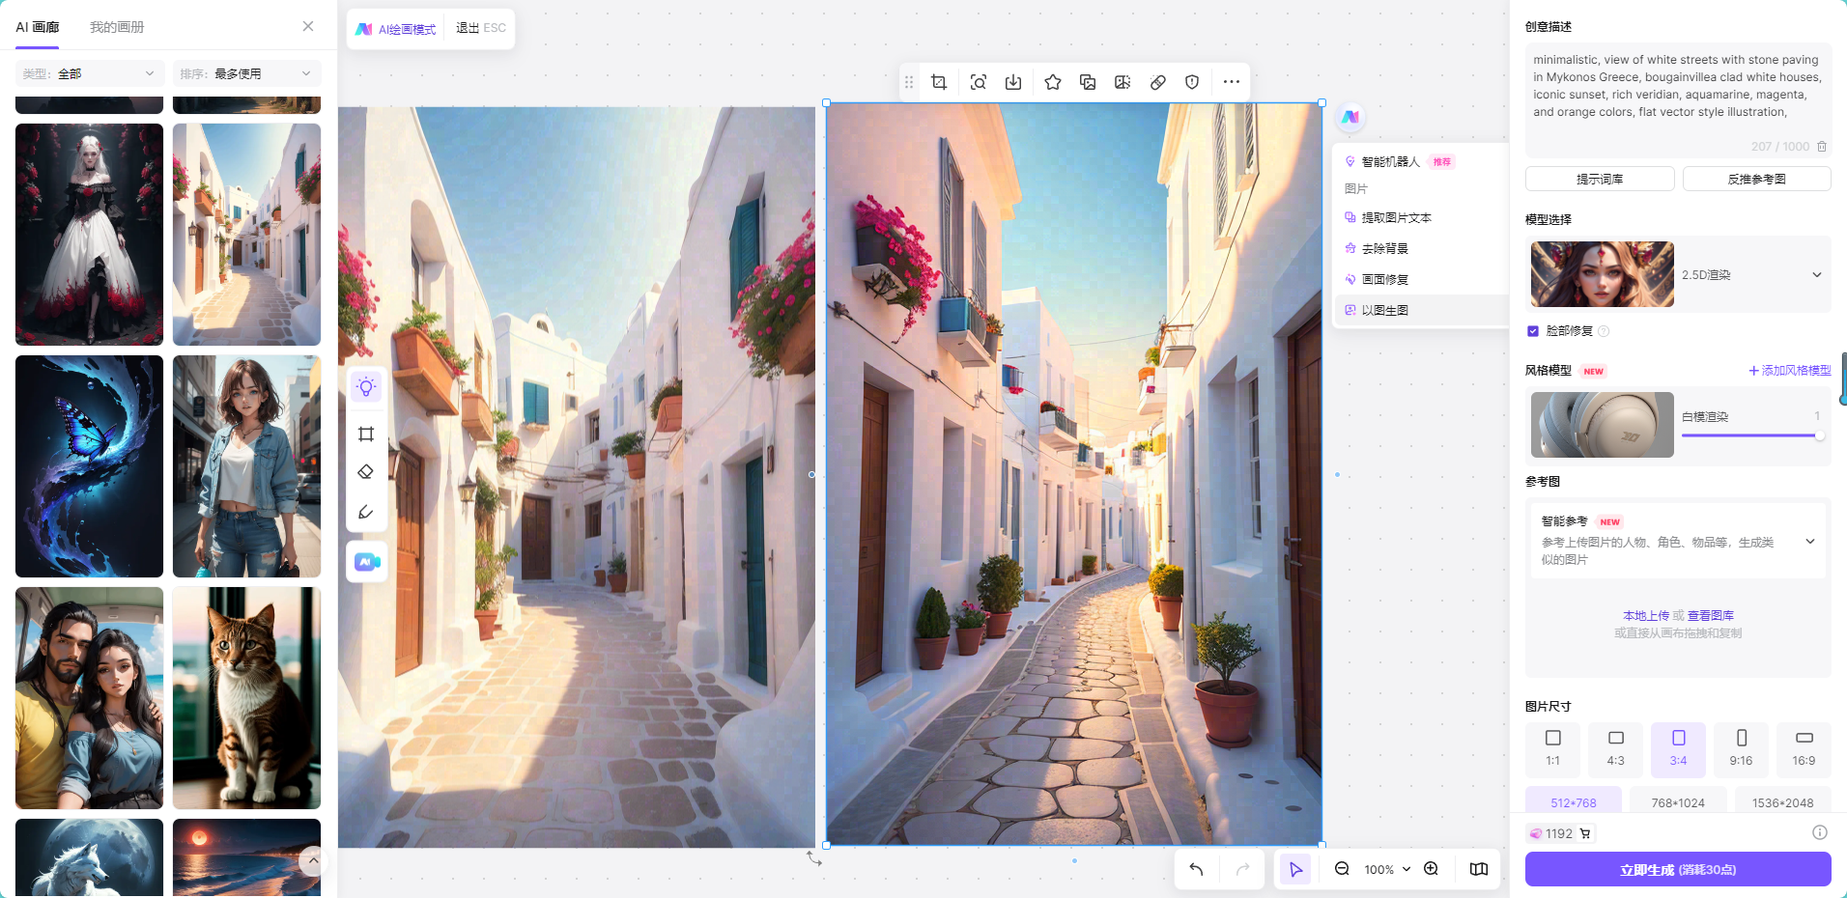Select the 9:16 aspect ratio
This screenshot has width=1847, height=898.
pos(1741,749)
